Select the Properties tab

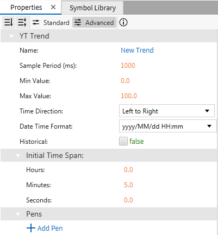(x=26, y=8)
